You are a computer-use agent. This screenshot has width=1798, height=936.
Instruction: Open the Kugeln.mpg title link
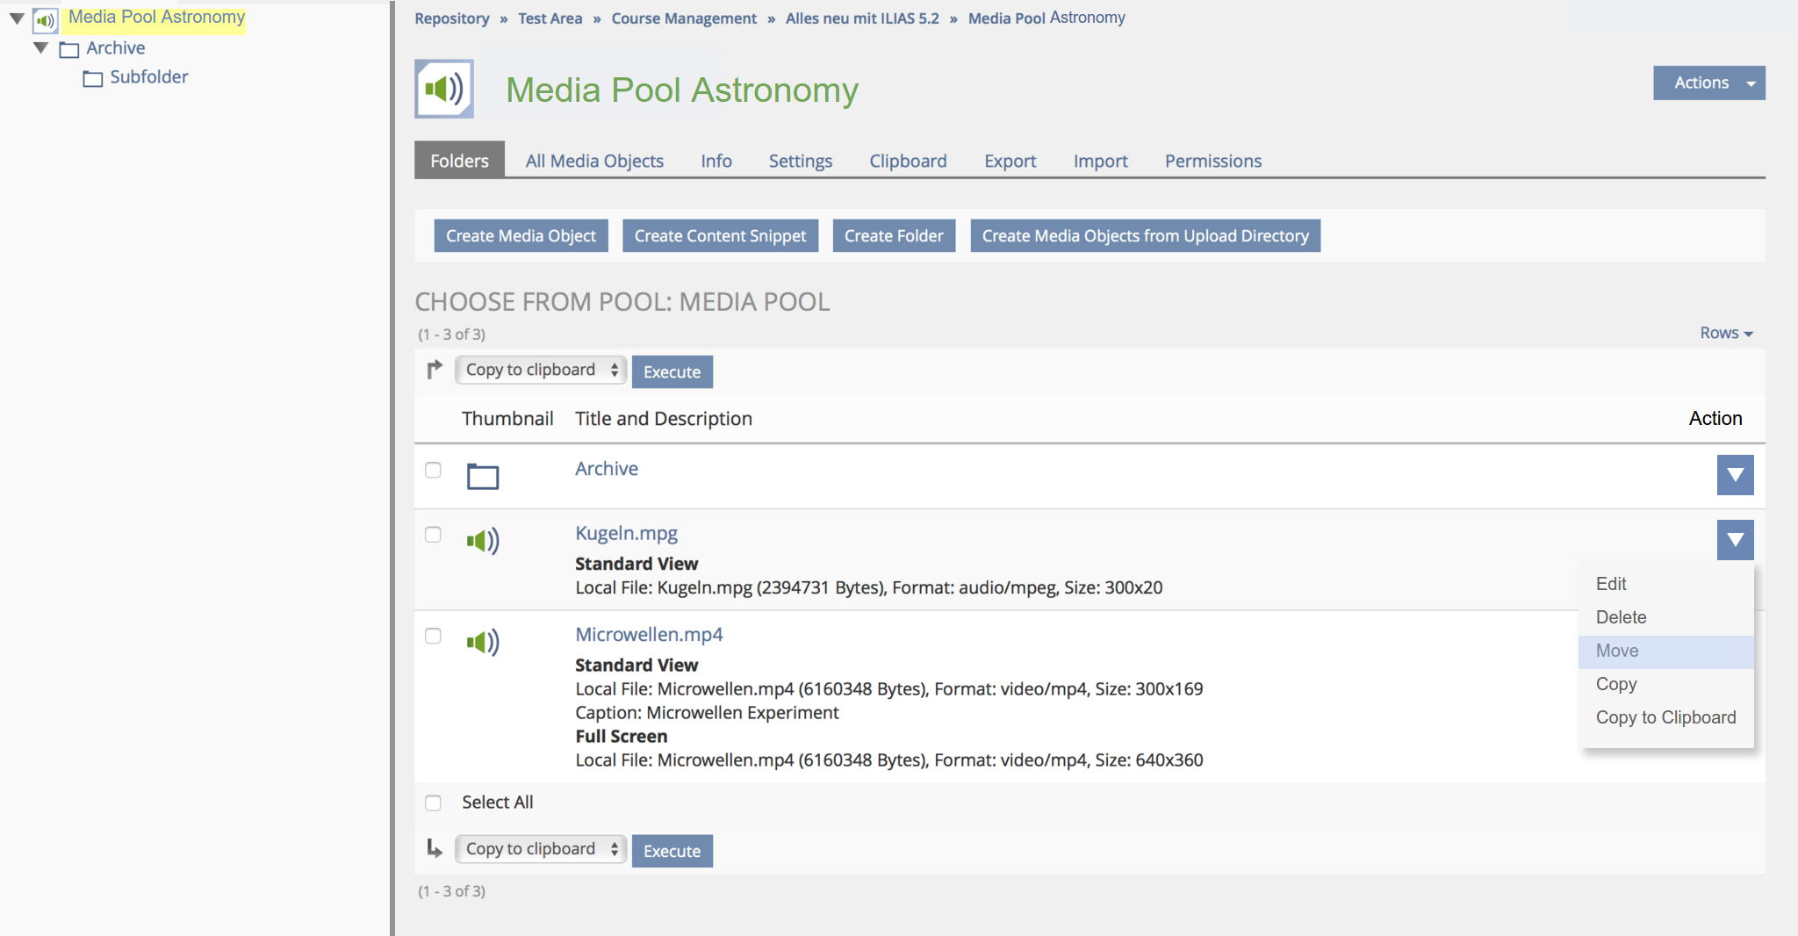626,533
